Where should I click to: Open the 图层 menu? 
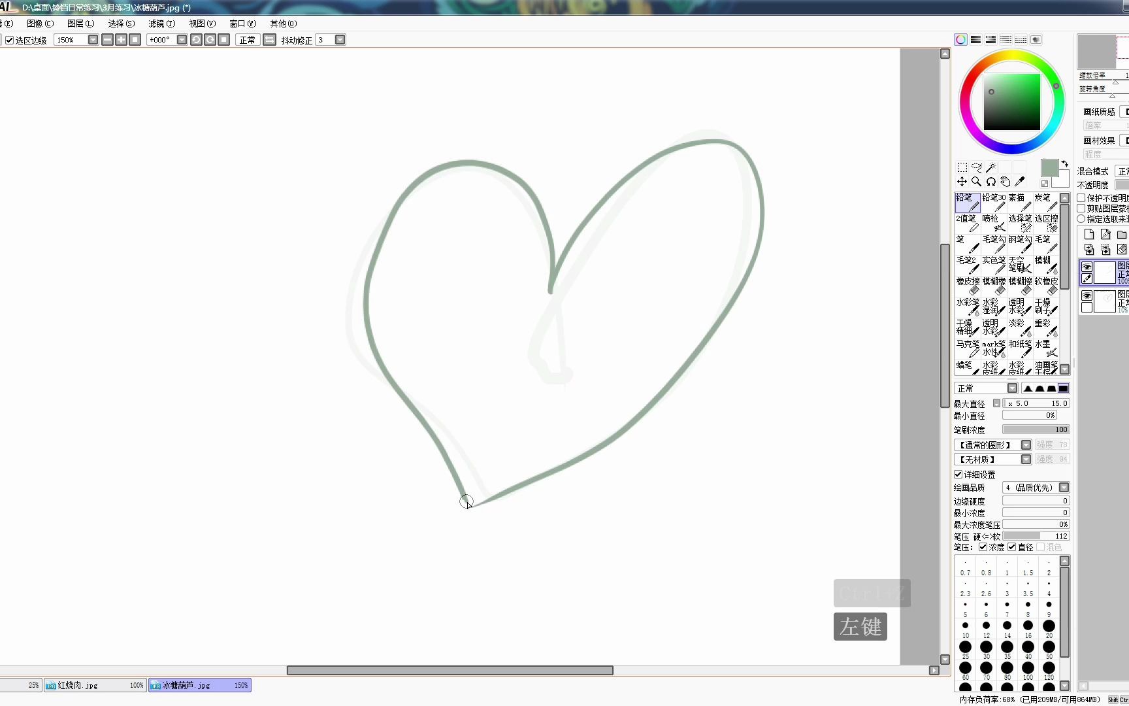click(81, 24)
